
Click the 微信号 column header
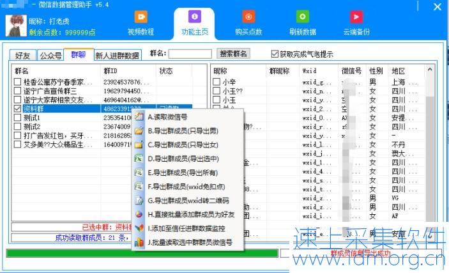coord(353,71)
